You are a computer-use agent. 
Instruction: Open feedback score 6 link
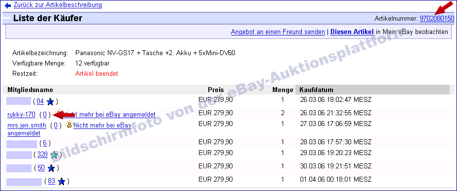pos(45,143)
